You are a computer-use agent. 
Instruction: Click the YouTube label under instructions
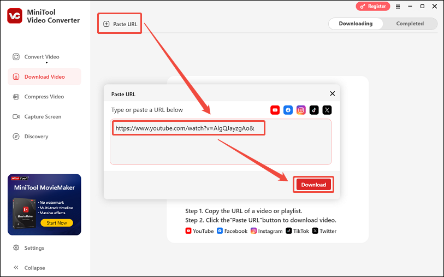tap(203, 231)
